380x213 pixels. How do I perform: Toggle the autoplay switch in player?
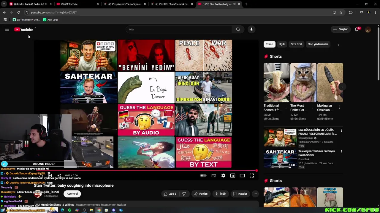[203, 175]
